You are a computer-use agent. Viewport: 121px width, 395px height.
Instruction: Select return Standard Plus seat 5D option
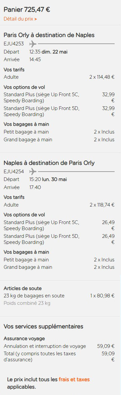[59, 239]
